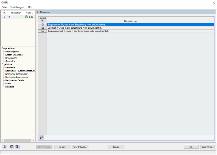Click the jump icon below the Hinweise table
This screenshot has height=155, width=217.
point(41,137)
